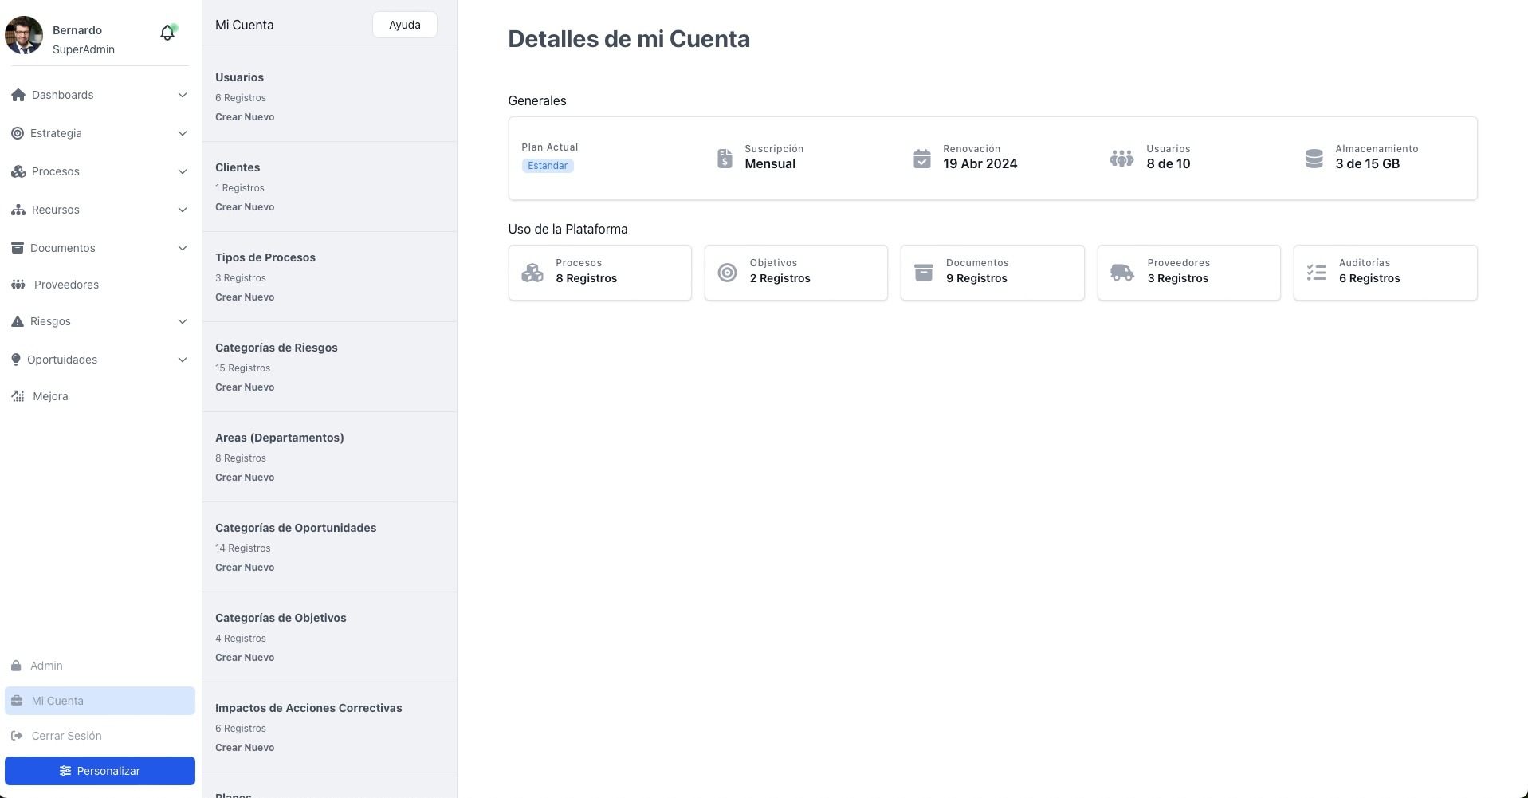The image size is (1528, 798).
Task: Click the Mejora chart icon
Action: (18, 396)
